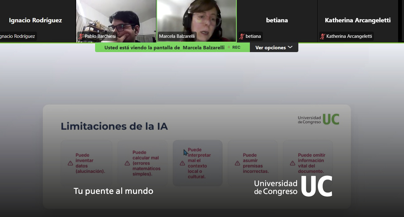This screenshot has width=404, height=217.
Task: Open the Ver opciones dropdown
Action: click(x=274, y=47)
